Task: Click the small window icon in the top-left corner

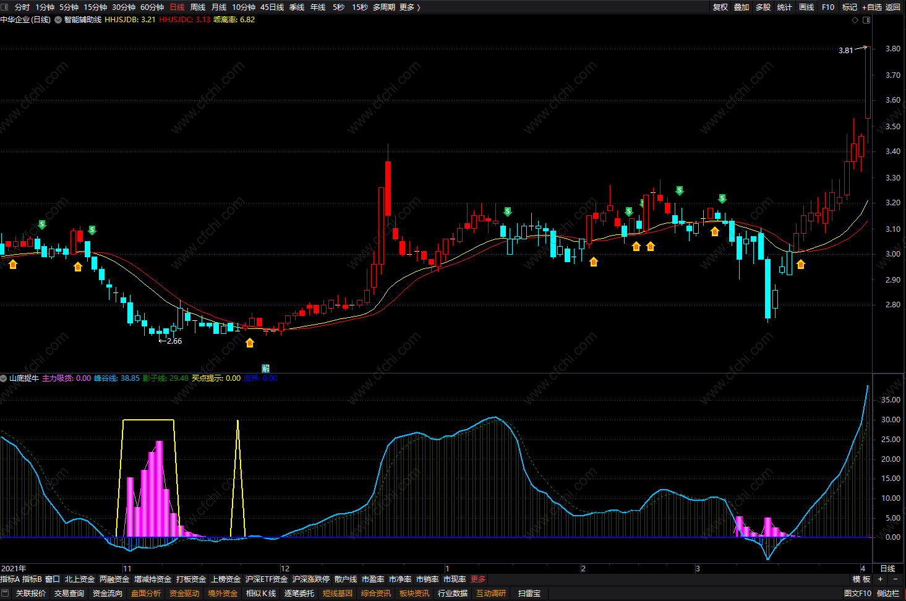Action: [x=5, y=7]
